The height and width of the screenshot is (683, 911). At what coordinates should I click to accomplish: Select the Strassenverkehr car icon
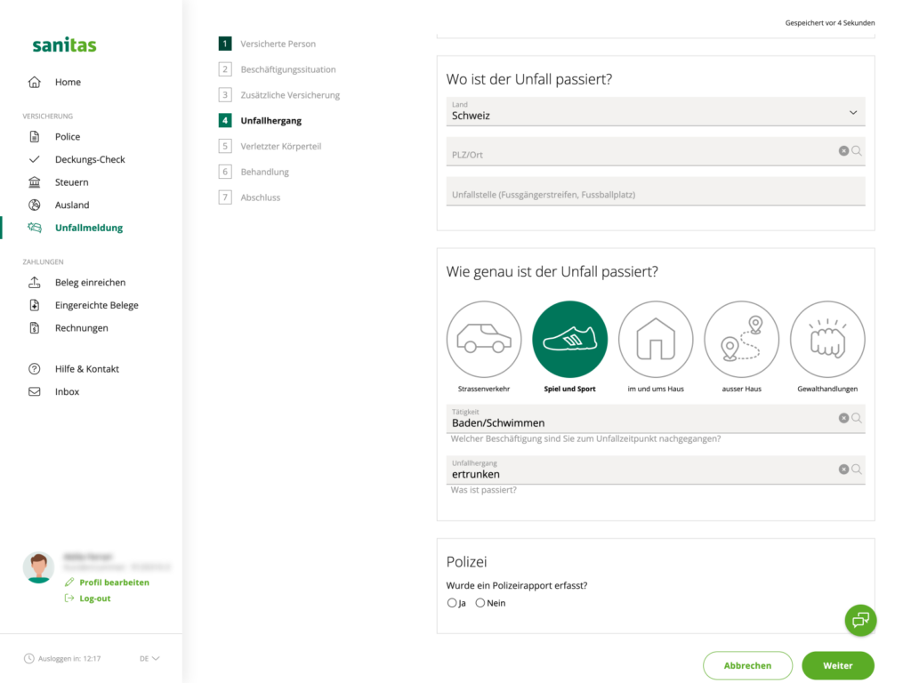(x=483, y=339)
